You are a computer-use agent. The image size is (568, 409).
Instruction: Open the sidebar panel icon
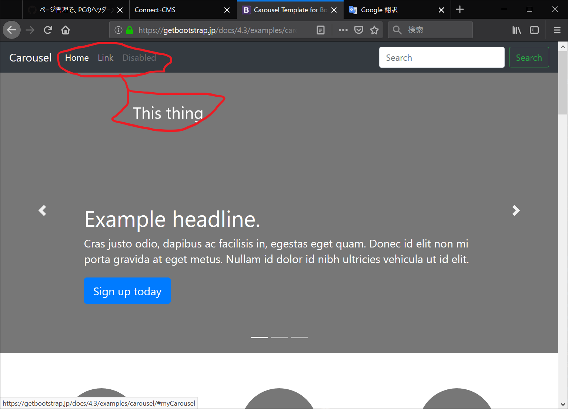[534, 30]
